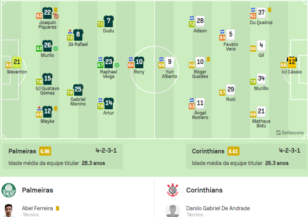Image resolution: width=308 pixels, height=217 pixels.
Task: Open the Corinthians heading beside the crest
Action: [204, 190]
